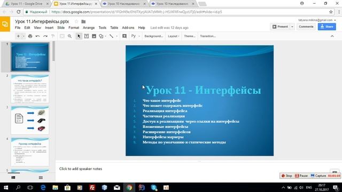Open the Insert menu

(x=49, y=28)
